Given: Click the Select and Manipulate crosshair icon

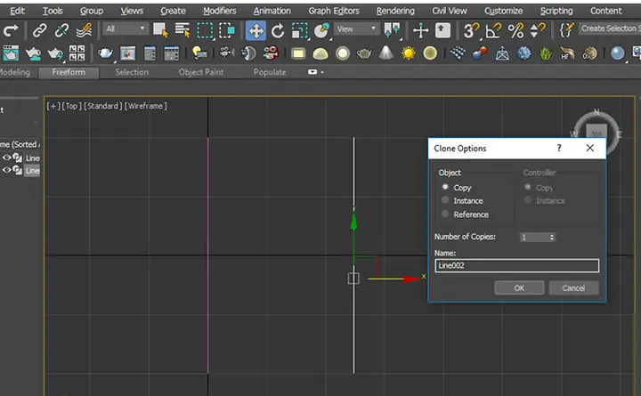Looking at the screenshot, I should pos(420,30).
